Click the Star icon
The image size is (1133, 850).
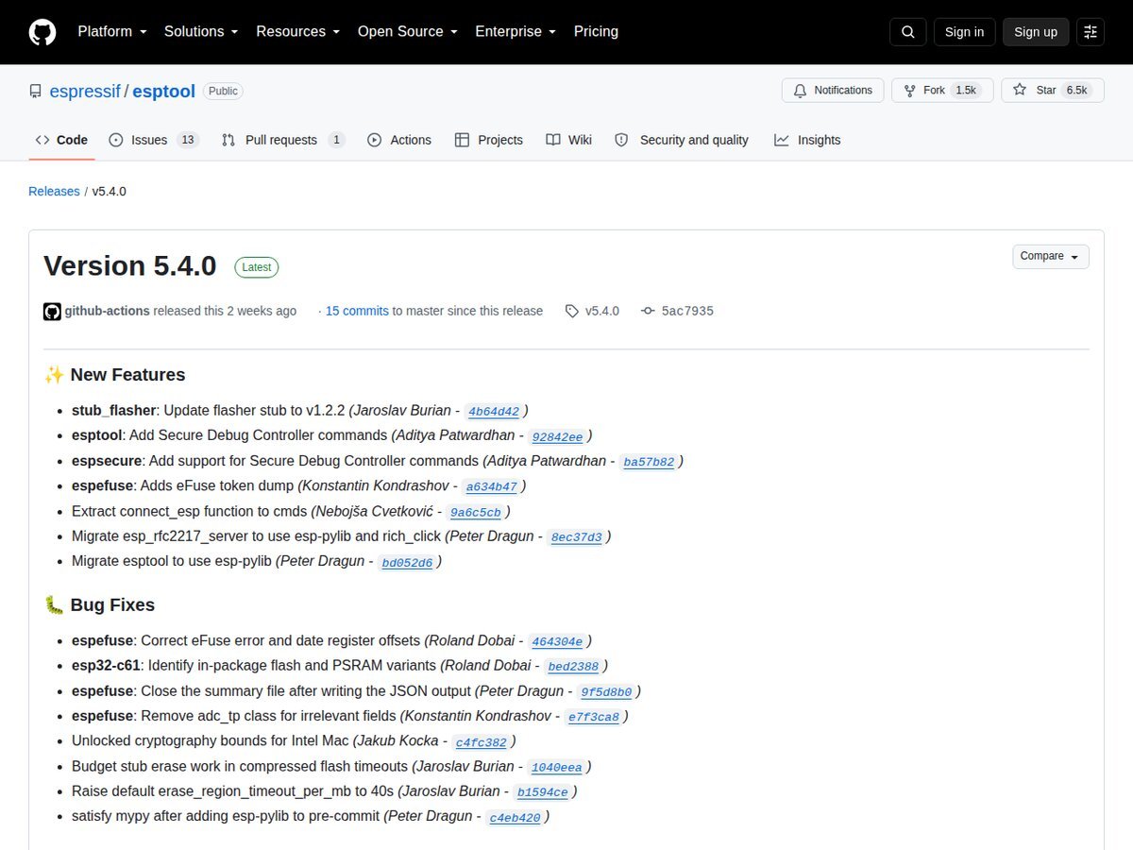(x=1020, y=91)
